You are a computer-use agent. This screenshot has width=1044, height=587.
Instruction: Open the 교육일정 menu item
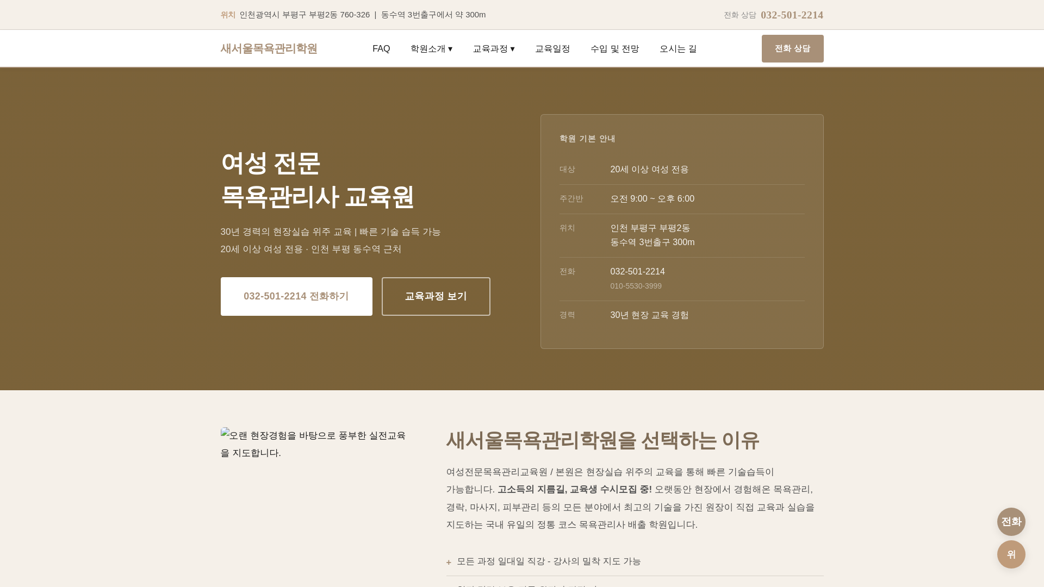(x=552, y=49)
